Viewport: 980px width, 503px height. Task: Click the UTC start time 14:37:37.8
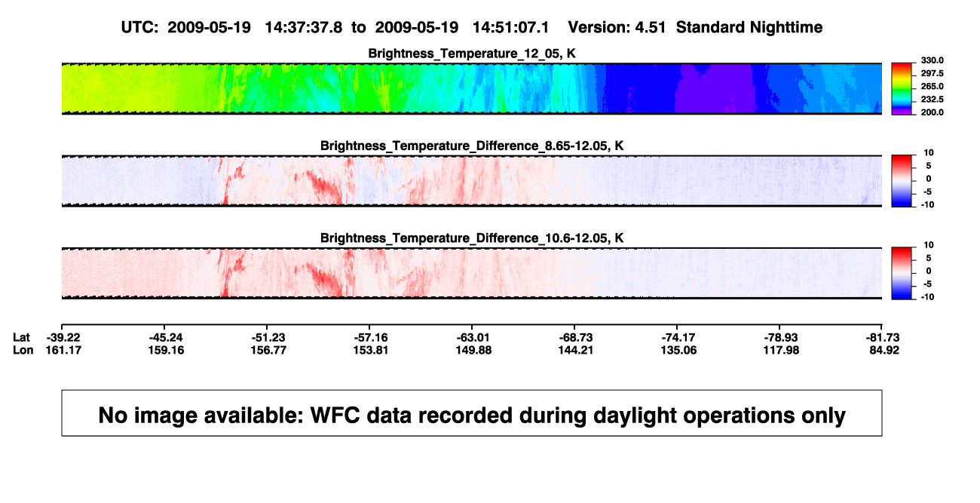[x=303, y=27]
